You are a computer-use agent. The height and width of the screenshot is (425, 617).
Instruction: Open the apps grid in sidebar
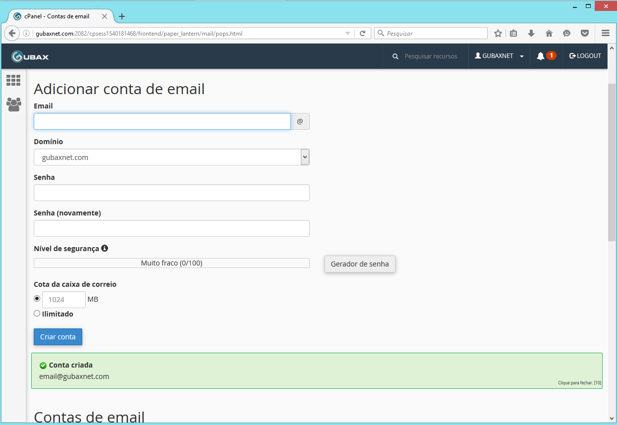coord(13,80)
